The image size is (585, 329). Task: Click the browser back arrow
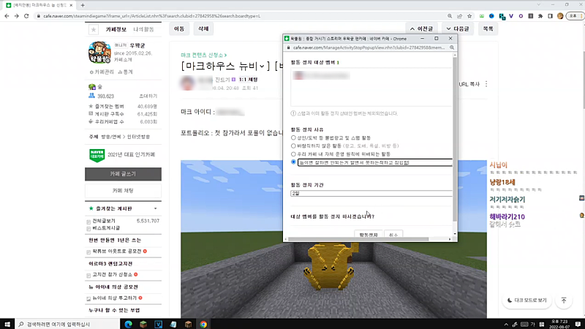(7, 16)
